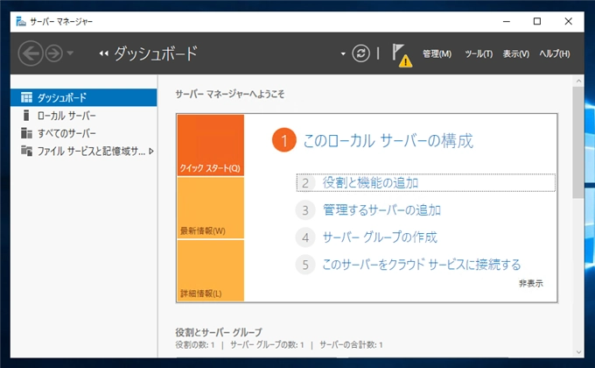Select ローカル サーバー in the sidebar
The width and height of the screenshot is (595, 368).
pyautogui.click(x=83, y=116)
